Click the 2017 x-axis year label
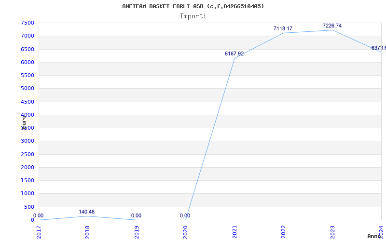 pyautogui.click(x=39, y=232)
